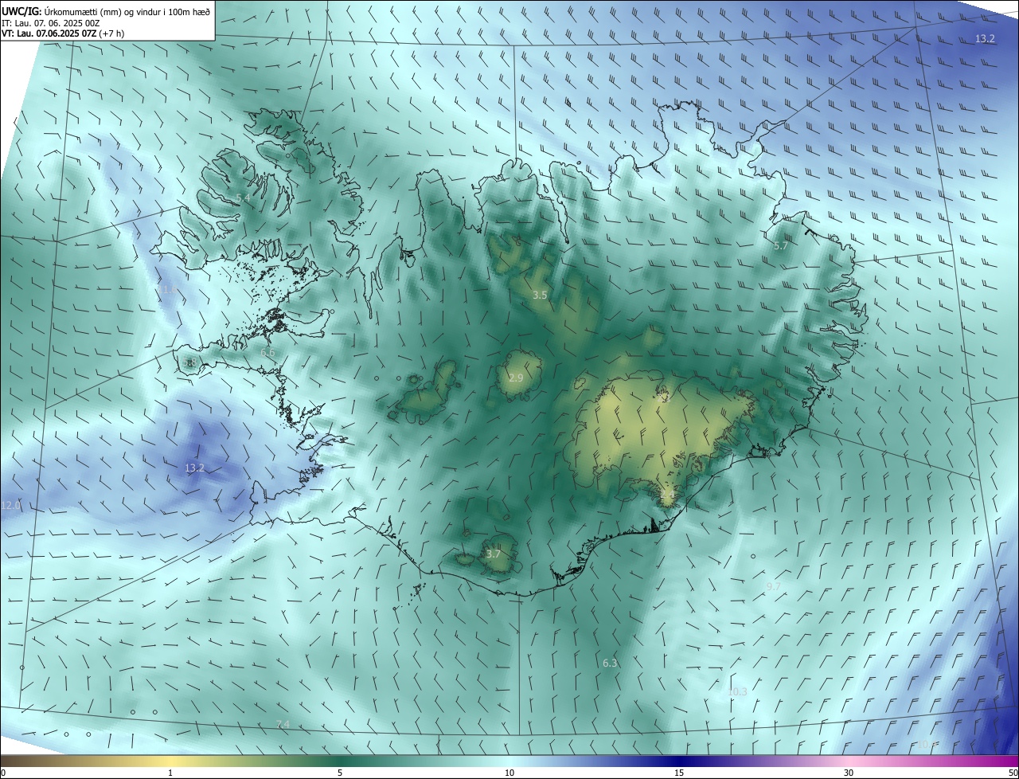Click the 13.2 value in the northeast corner

click(x=986, y=38)
